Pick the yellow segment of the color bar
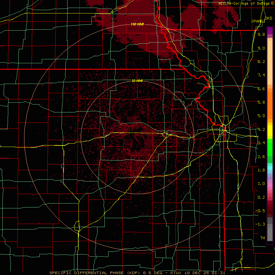 [270, 131]
